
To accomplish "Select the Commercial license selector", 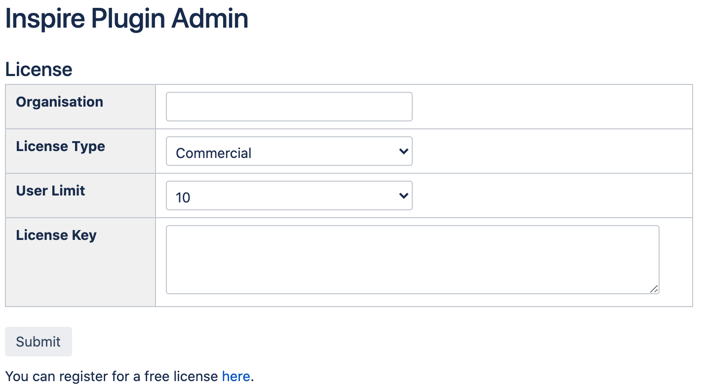I will click(289, 151).
